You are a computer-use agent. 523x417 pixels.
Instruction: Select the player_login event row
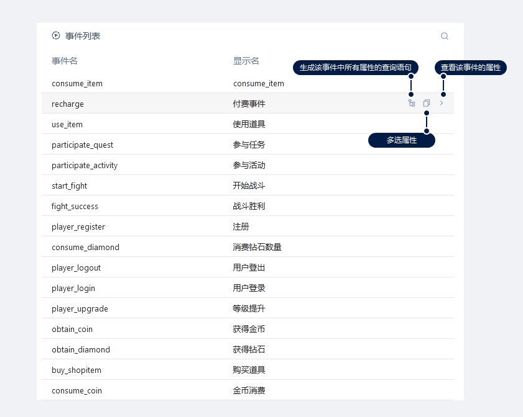73,289
